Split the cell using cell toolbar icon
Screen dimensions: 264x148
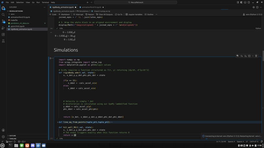click(249, 56)
